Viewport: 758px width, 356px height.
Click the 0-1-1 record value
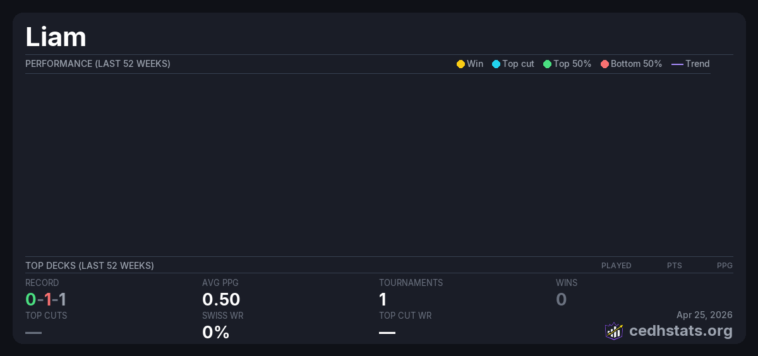45,299
